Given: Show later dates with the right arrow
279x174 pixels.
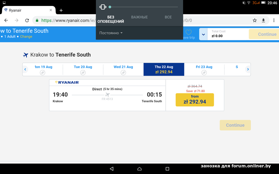Looking at the screenshot, I should tap(248, 69).
